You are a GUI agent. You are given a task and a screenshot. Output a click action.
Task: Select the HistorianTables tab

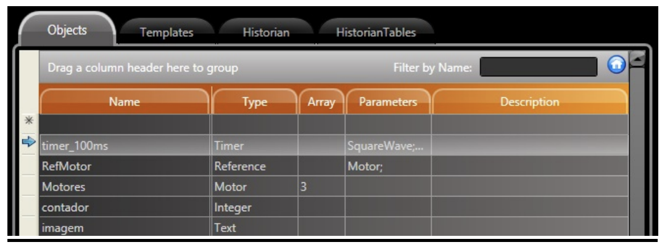point(376,33)
